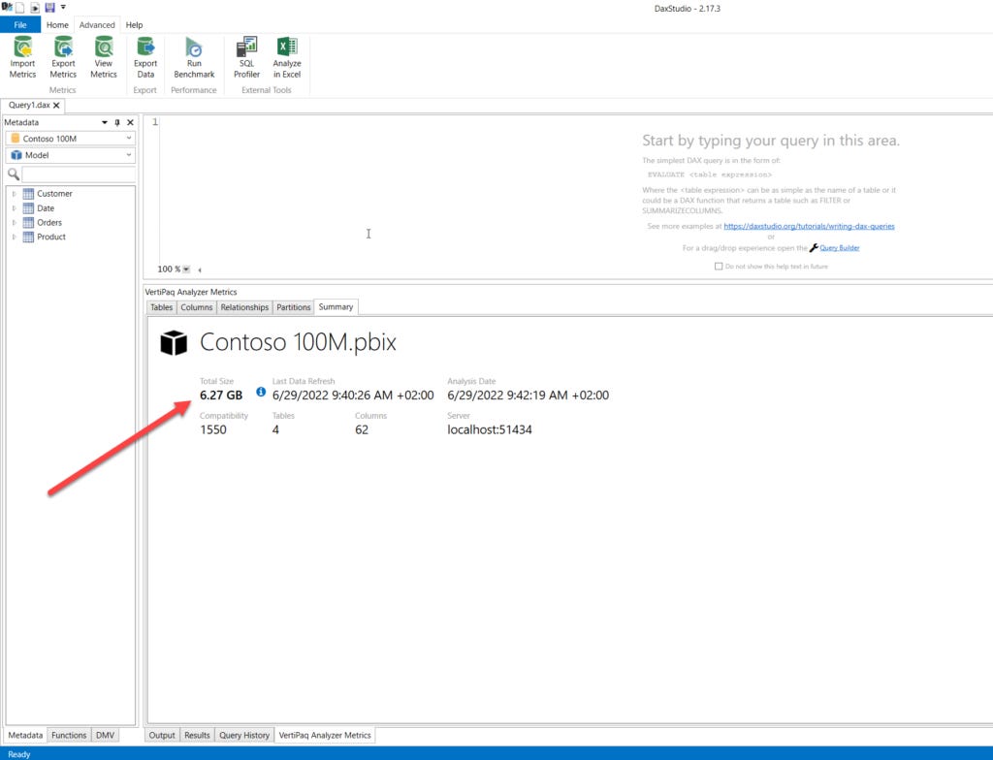Viewport: 993px width, 760px height.
Task: Click View Metrics in the ribbon
Action: pyautogui.click(x=103, y=57)
